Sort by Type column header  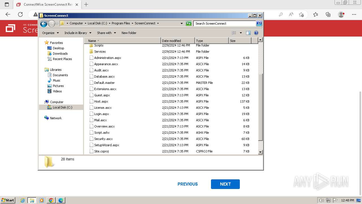click(x=212, y=41)
